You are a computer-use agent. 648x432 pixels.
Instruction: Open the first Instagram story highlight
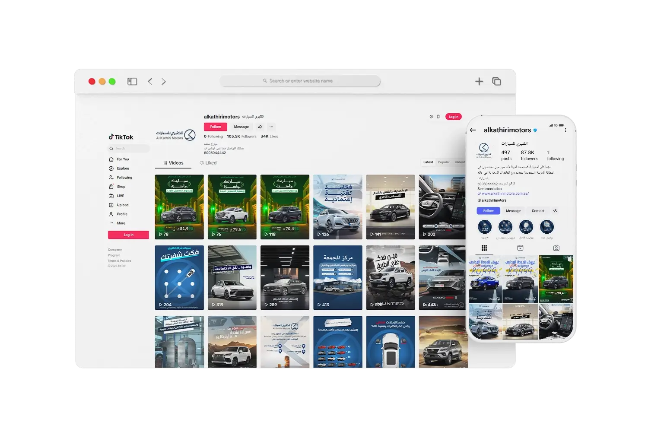[x=485, y=227]
